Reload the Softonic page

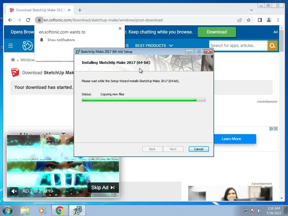click(28, 20)
